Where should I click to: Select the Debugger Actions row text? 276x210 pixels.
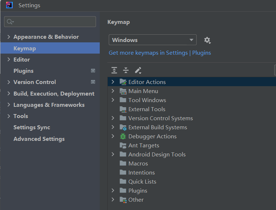tap(152, 136)
